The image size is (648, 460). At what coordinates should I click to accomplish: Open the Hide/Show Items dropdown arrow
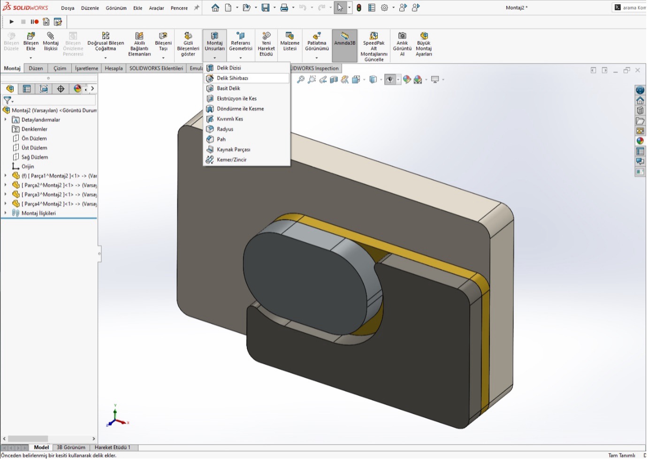click(398, 80)
